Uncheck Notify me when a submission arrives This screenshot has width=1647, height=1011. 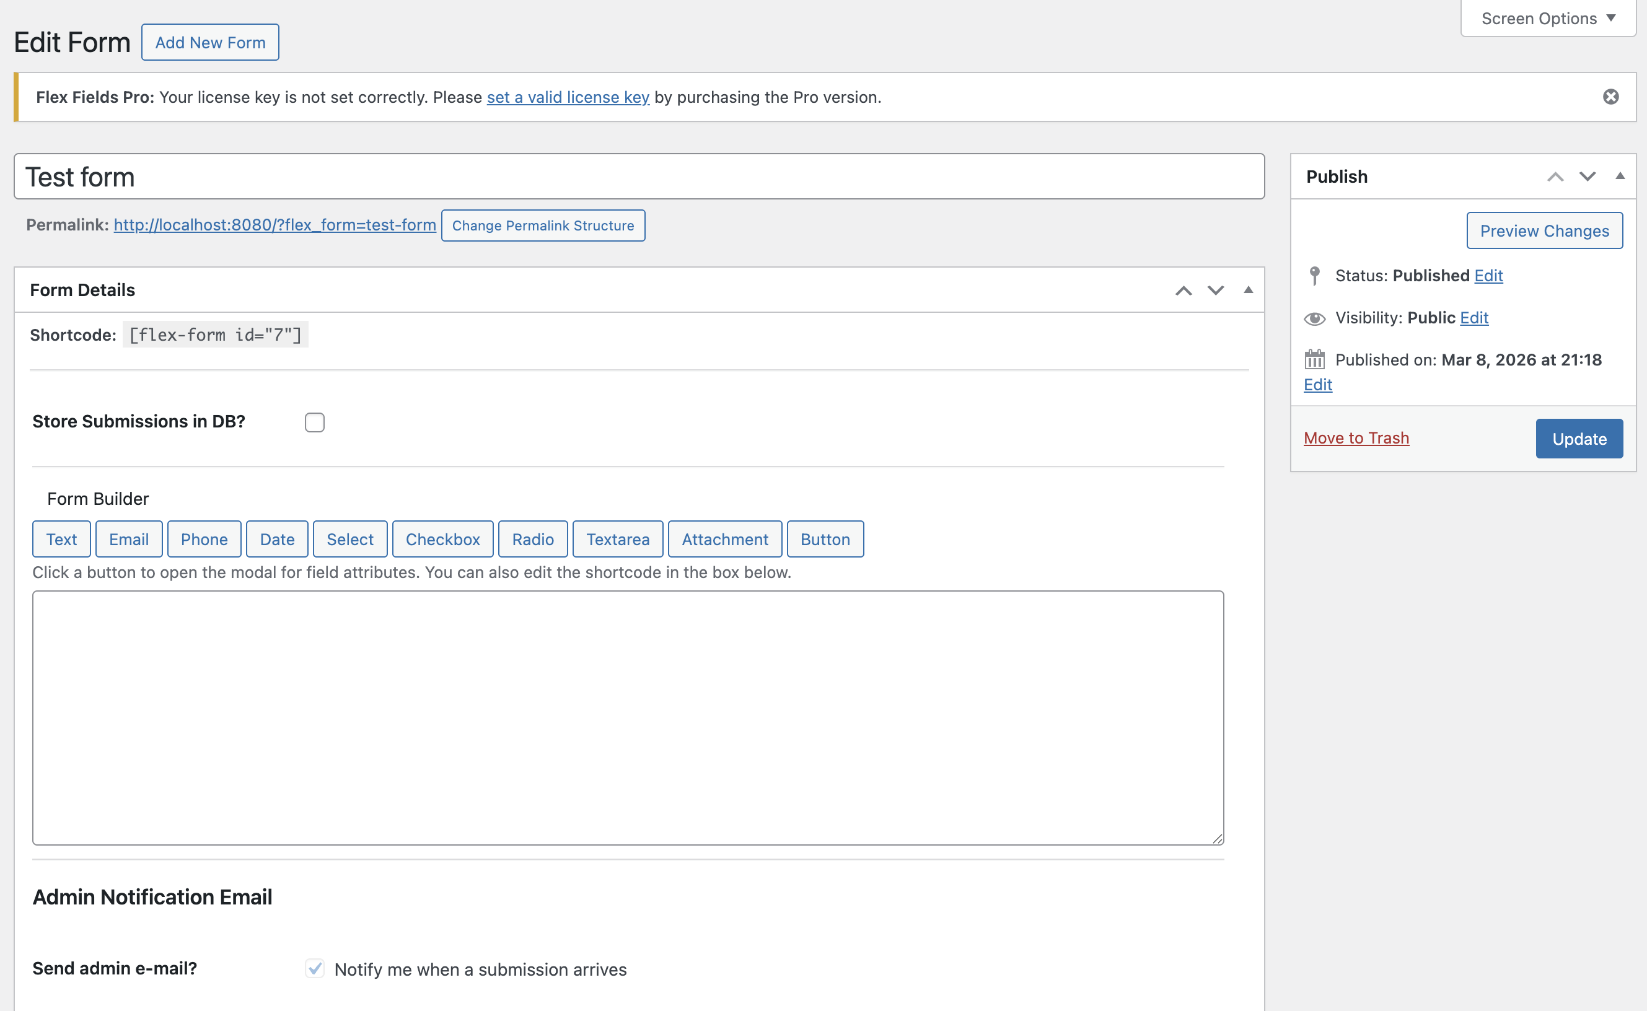(x=314, y=969)
